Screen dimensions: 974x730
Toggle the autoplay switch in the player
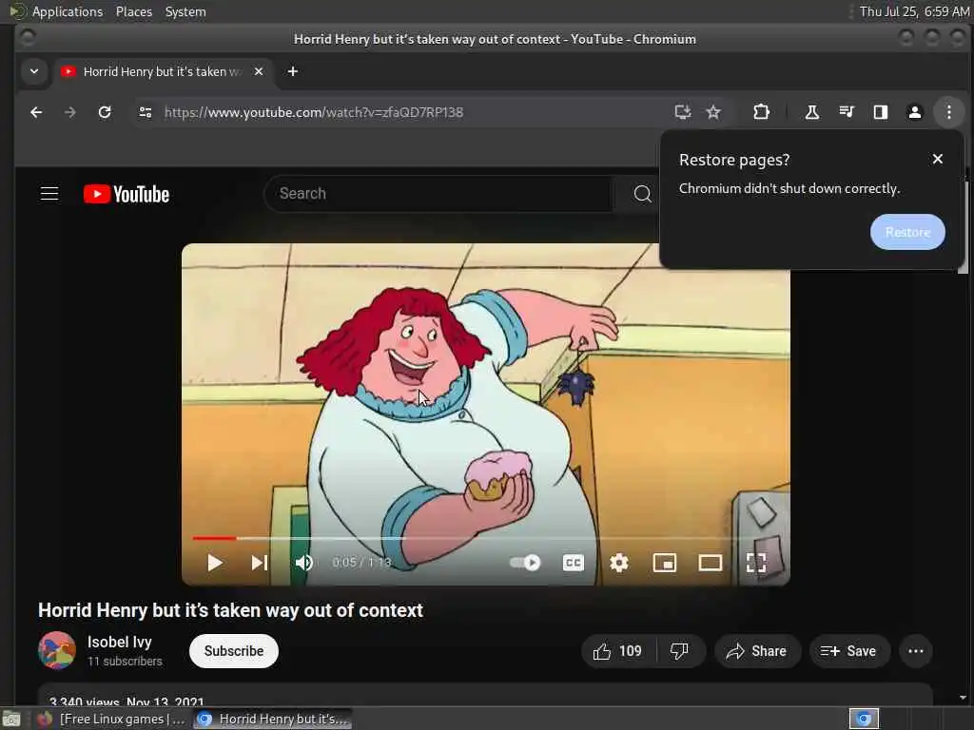coord(525,563)
